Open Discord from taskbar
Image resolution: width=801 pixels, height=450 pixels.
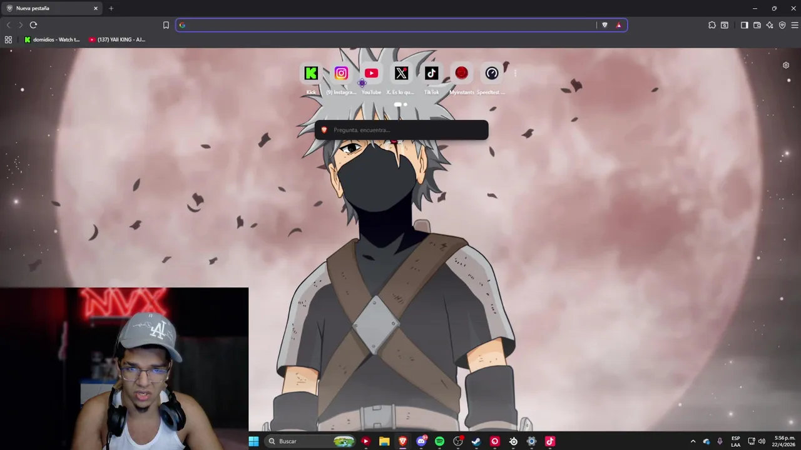coord(421,441)
